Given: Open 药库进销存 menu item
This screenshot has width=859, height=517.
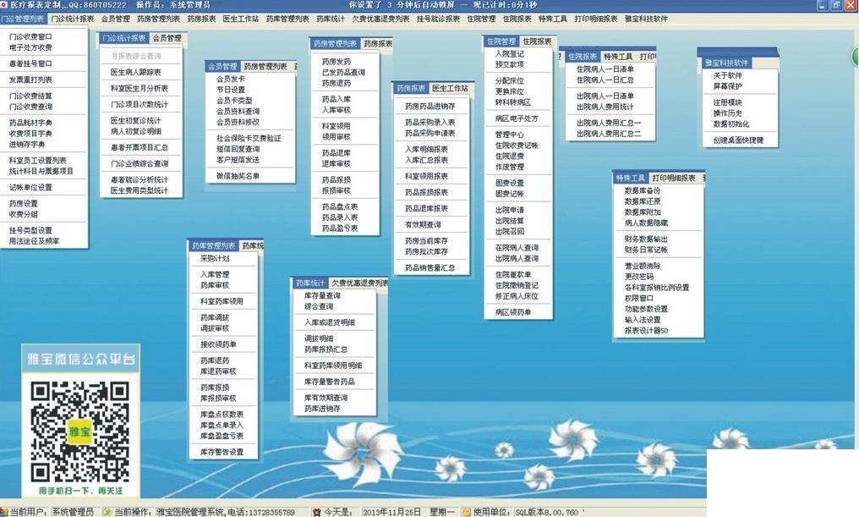Looking at the screenshot, I should click(x=322, y=409).
